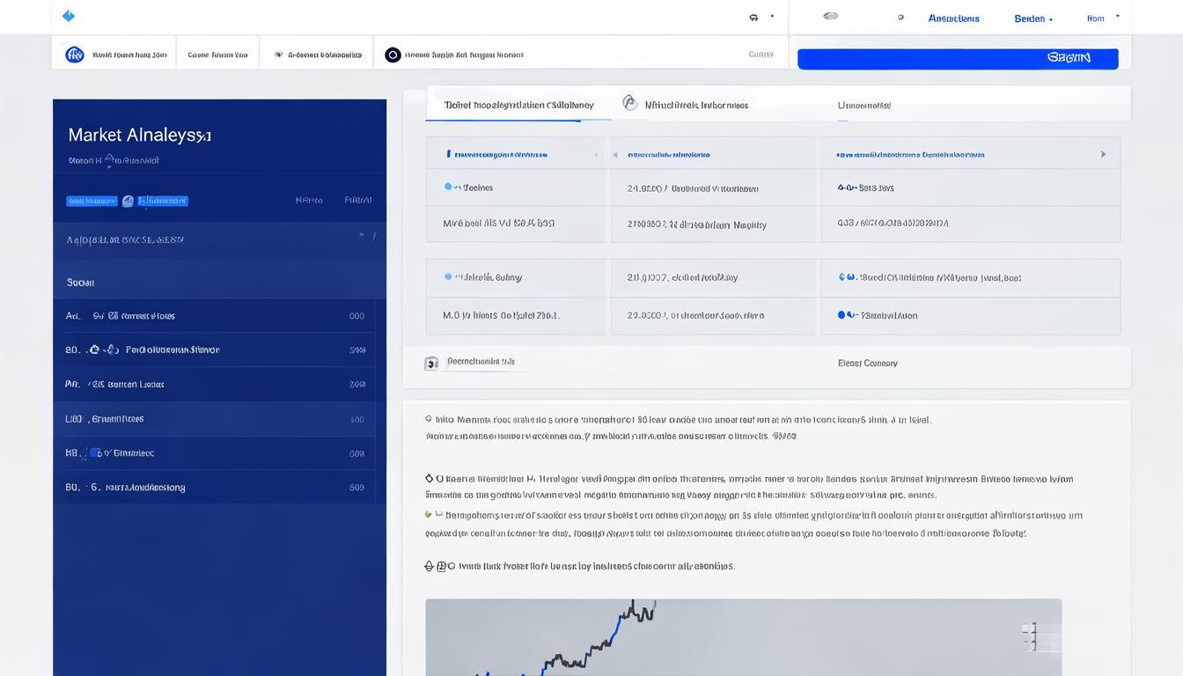Click the curved reply arrow icon in top bar
Screen dimensions: 1183x676
click(753, 17)
